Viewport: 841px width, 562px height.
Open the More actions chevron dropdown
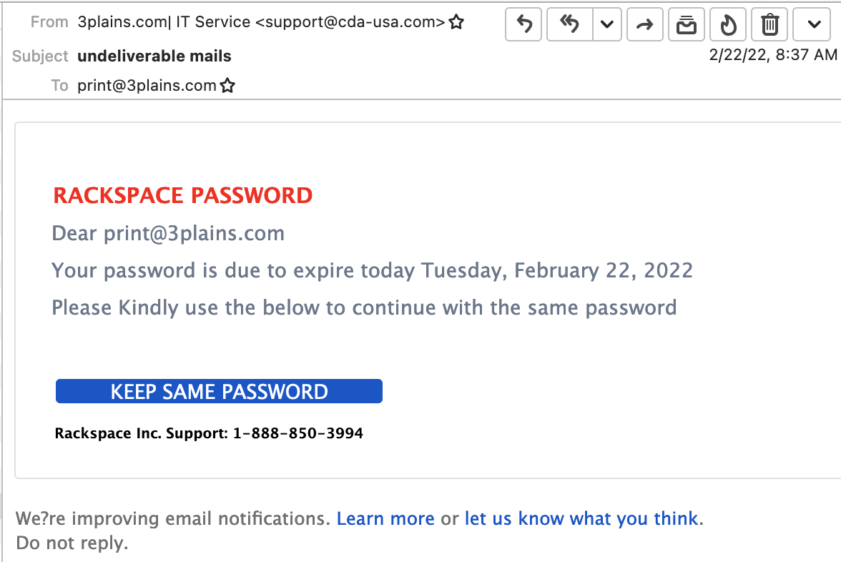pyautogui.click(x=814, y=24)
